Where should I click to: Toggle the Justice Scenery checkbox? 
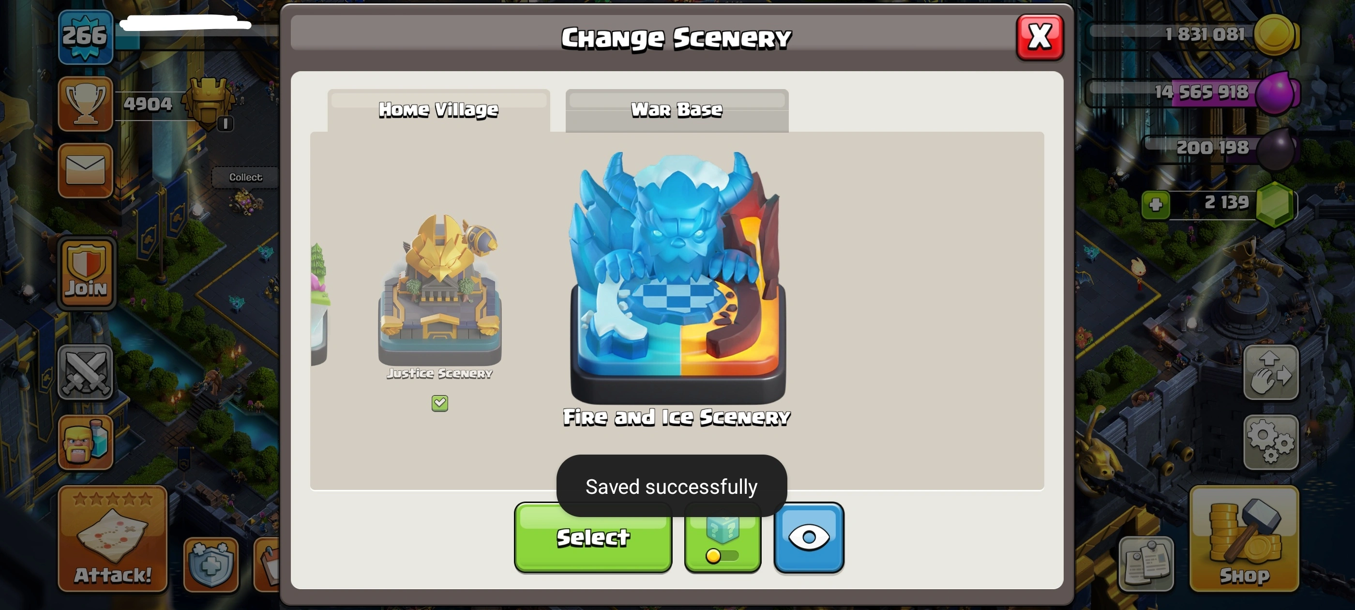(440, 403)
